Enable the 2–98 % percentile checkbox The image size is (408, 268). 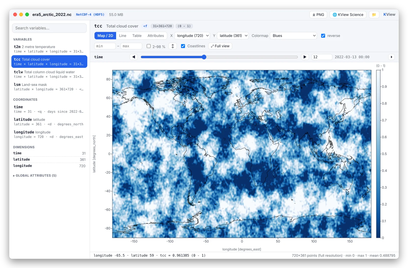(x=149, y=46)
